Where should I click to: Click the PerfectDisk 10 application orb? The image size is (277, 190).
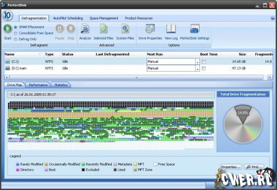[7, 15]
